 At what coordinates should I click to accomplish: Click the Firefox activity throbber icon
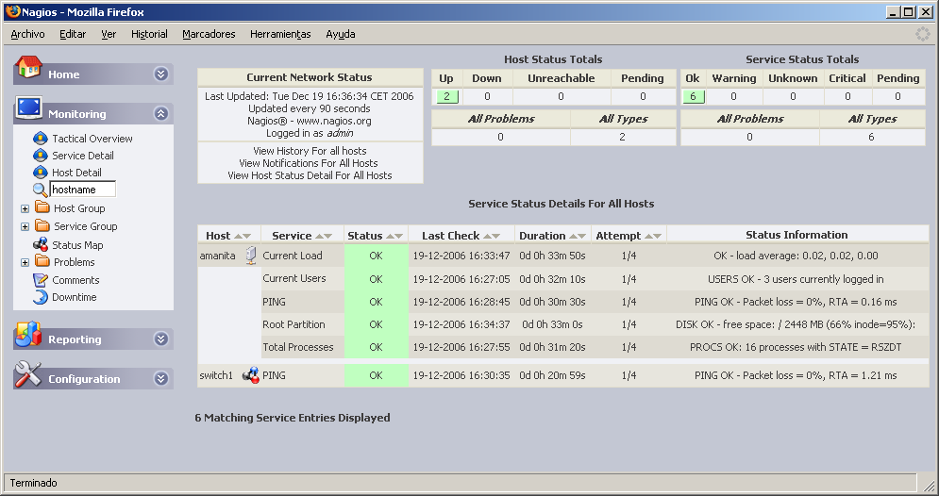(x=923, y=34)
